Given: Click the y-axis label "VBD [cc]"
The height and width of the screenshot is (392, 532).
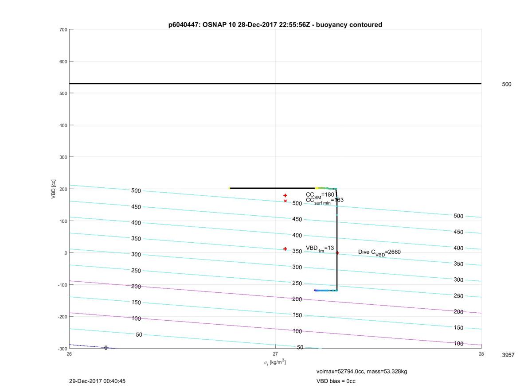Looking at the screenshot, I should (54, 189).
